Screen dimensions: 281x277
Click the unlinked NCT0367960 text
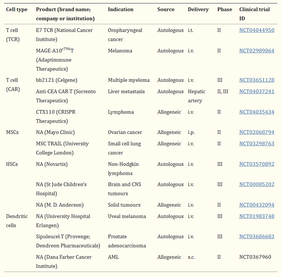tap(255, 257)
